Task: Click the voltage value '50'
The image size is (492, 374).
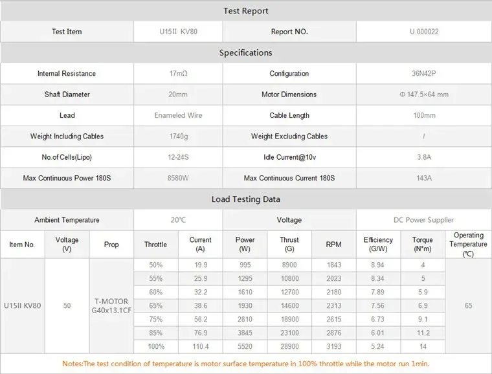Action: (x=67, y=305)
